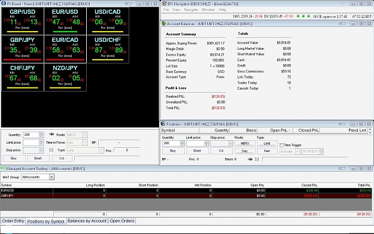Click the Net Position column header

[x=186, y=185]
